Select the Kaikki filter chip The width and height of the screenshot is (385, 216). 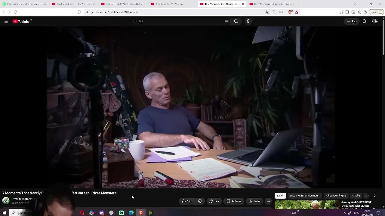tap(280, 196)
